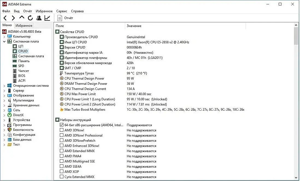
Task: Toggle the AMD Enhanced 3DNow! checkbox
Action: [61, 146]
